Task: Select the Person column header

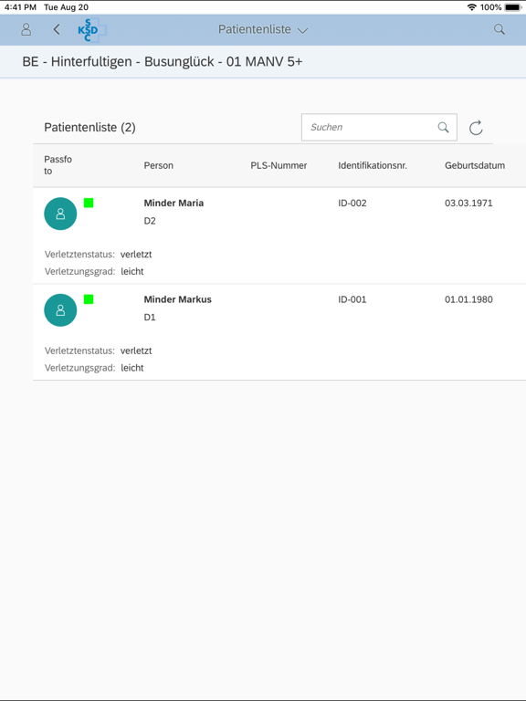Action: click(158, 165)
